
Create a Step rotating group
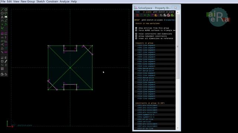click(x=2, y=61)
